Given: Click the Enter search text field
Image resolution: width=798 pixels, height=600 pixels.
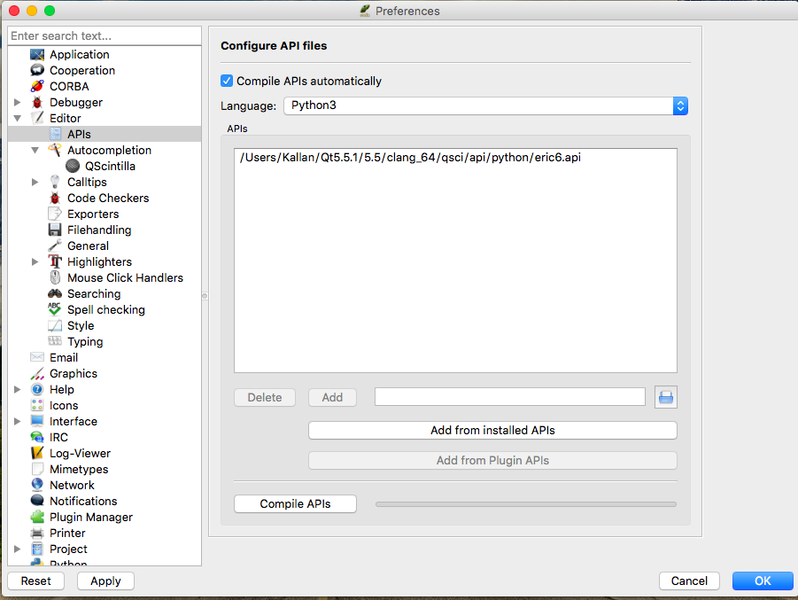Looking at the screenshot, I should pyautogui.click(x=105, y=36).
